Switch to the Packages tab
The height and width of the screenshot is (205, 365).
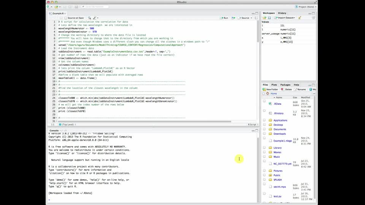pyautogui.click(x=285, y=85)
